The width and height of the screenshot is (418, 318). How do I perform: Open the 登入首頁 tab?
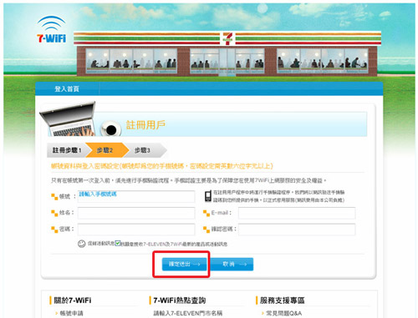(67, 89)
